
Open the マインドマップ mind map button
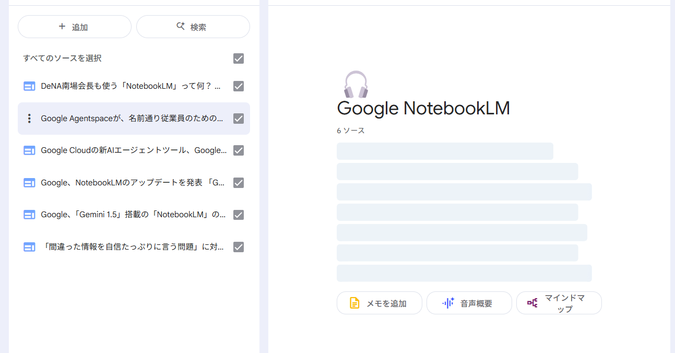click(x=559, y=303)
